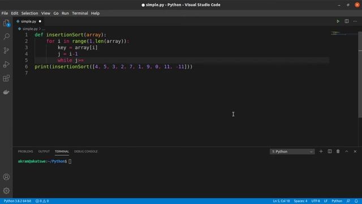
Task: Open the Docker view icon
Action: (6, 92)
